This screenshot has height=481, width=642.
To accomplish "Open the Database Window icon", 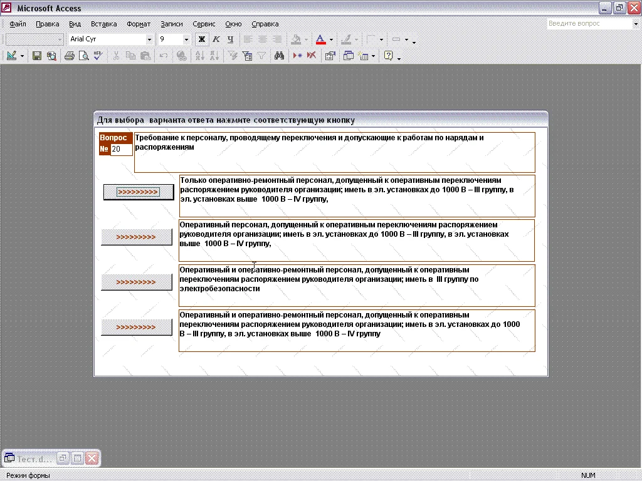I will pyautogui.click(x=349, y=56).
